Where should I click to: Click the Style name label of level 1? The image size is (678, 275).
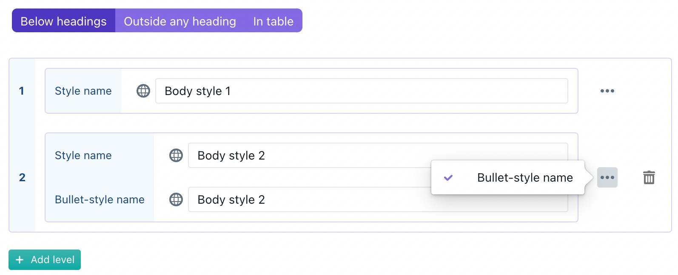click(x=83, y=91)
